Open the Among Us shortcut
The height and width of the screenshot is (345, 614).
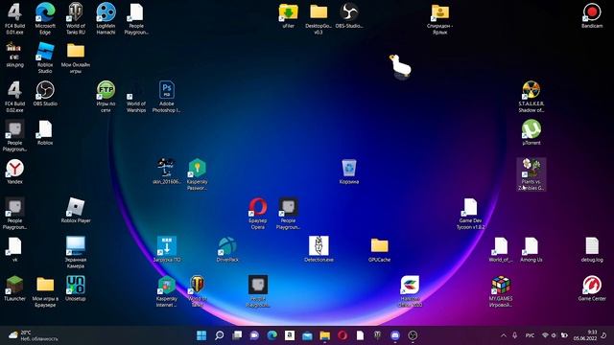click(531, 249)
